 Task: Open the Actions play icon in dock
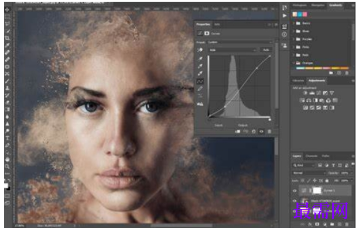(x=285, y=16)
